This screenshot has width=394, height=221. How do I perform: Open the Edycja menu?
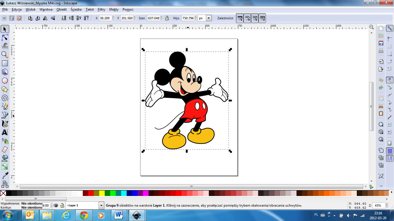click(17, 9)
